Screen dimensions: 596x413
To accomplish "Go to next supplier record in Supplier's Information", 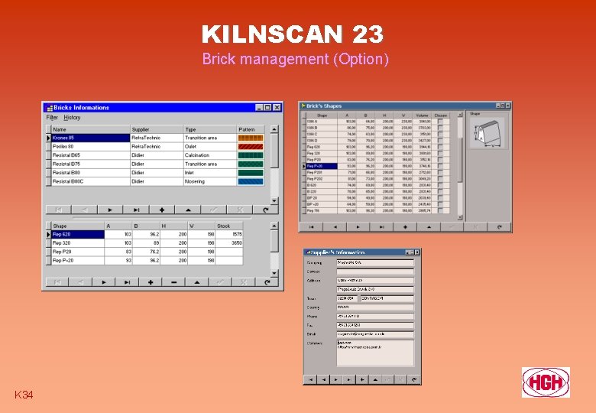I will [336, 379].
